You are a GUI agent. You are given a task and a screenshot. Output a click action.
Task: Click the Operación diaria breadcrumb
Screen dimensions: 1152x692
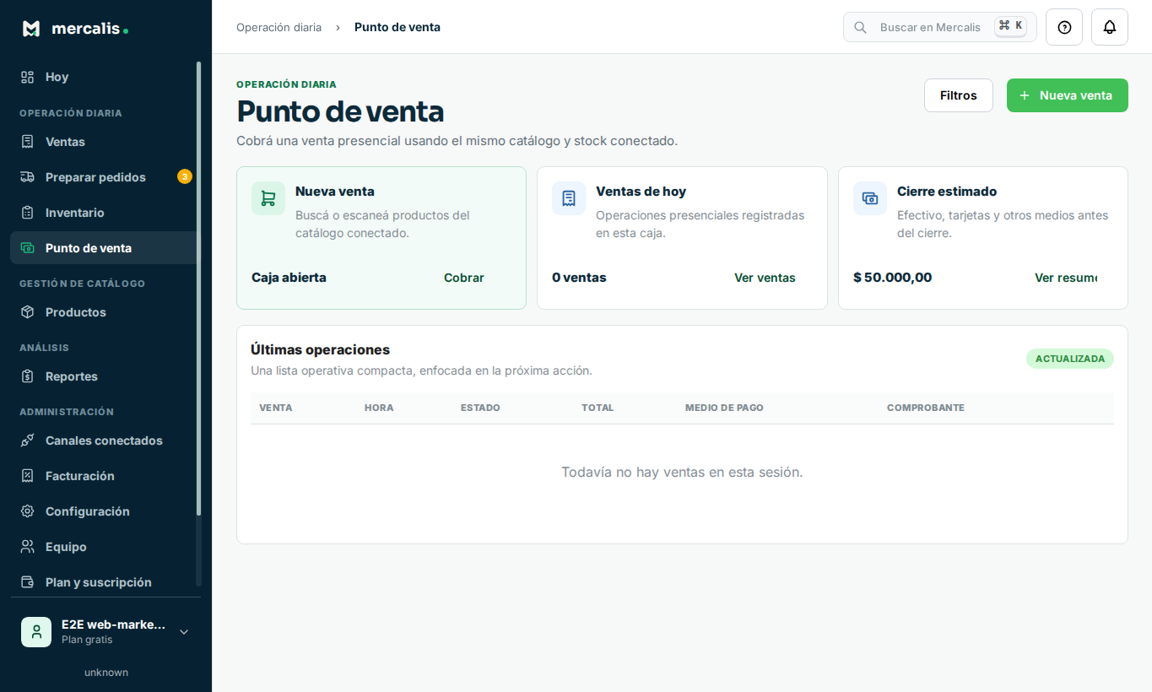pyautogui.click(x=279, y=27)
